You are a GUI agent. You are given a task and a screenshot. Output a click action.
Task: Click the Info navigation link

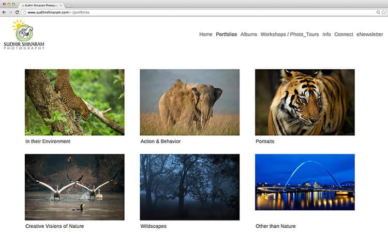coord(326,35)
